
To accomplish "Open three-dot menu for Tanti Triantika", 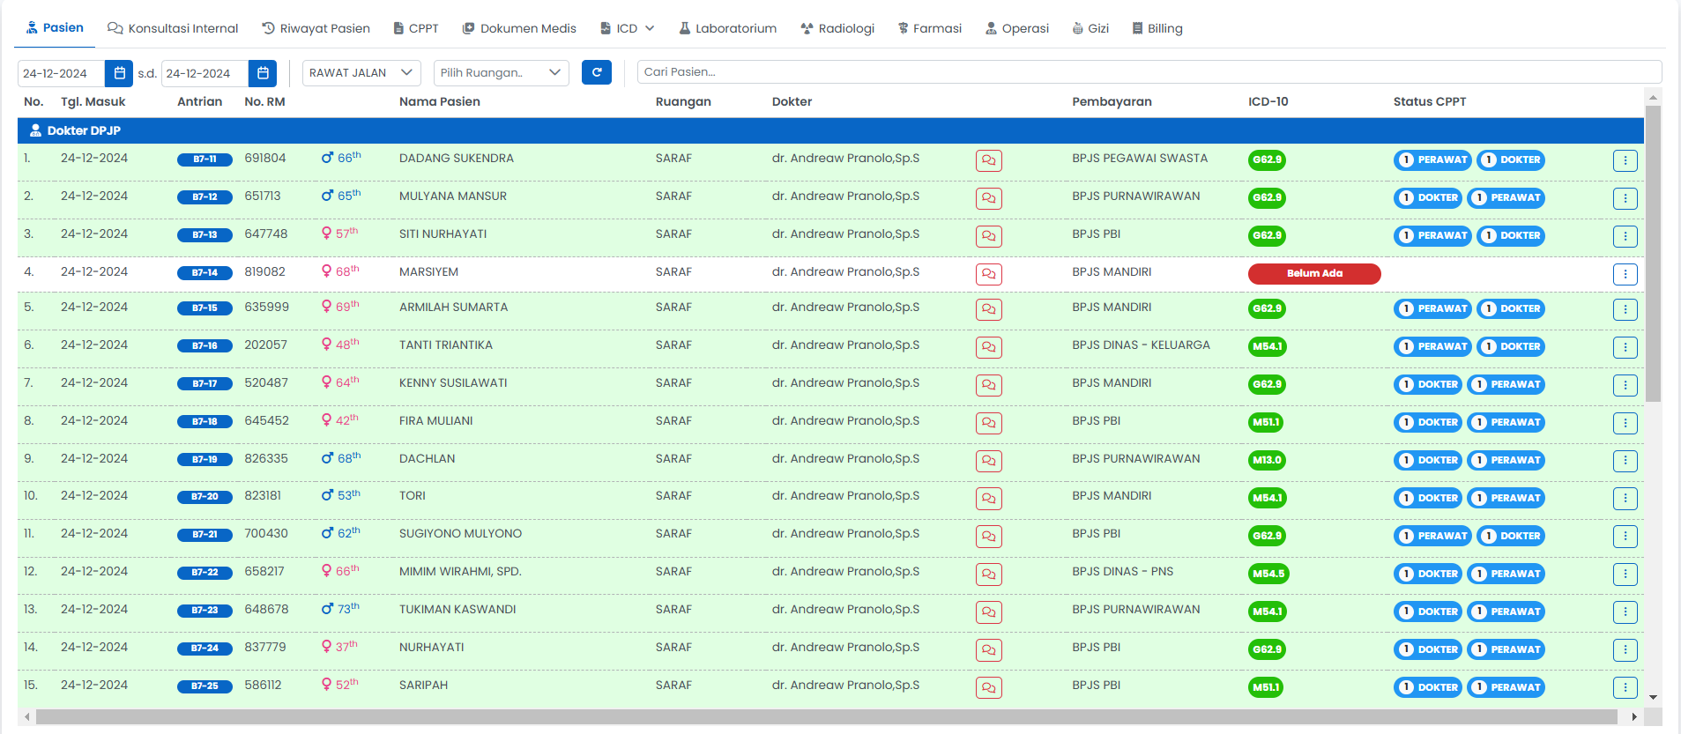I will coord(1625,347).
